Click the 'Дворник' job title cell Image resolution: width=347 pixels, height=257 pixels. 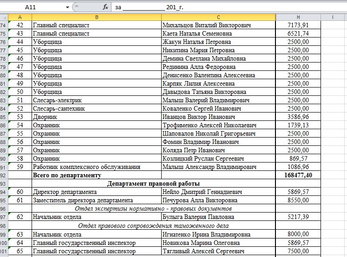click(x=96, y=117)
